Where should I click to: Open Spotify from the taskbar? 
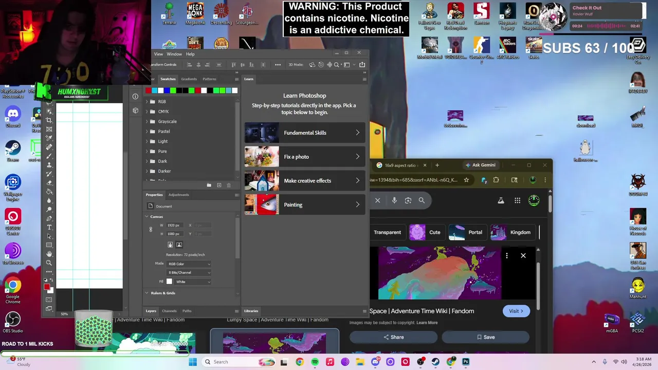click(315, 362)
